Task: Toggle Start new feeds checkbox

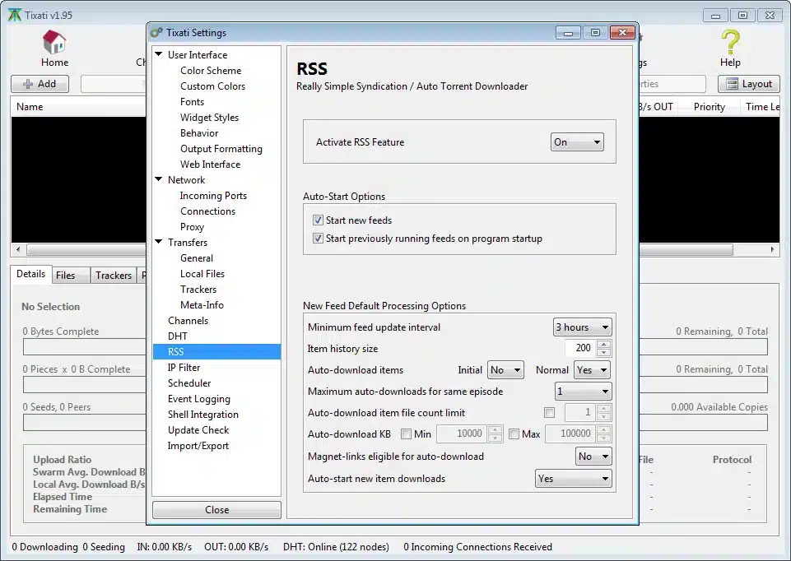Action: 318,220
